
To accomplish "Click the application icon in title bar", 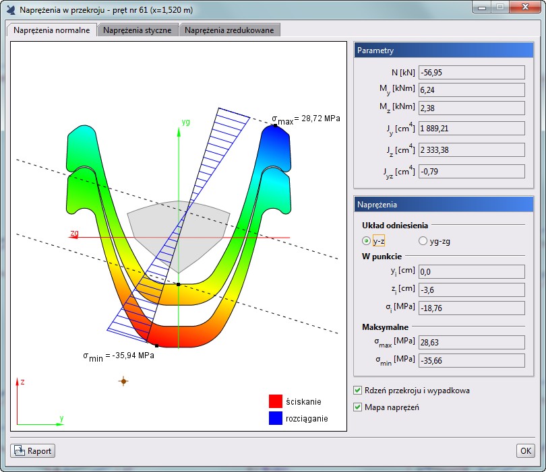I will tap(11, 9).
